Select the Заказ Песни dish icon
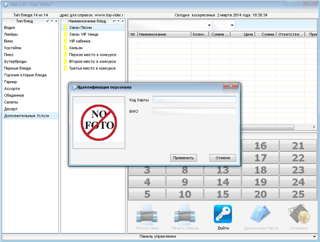 (65, 28)
